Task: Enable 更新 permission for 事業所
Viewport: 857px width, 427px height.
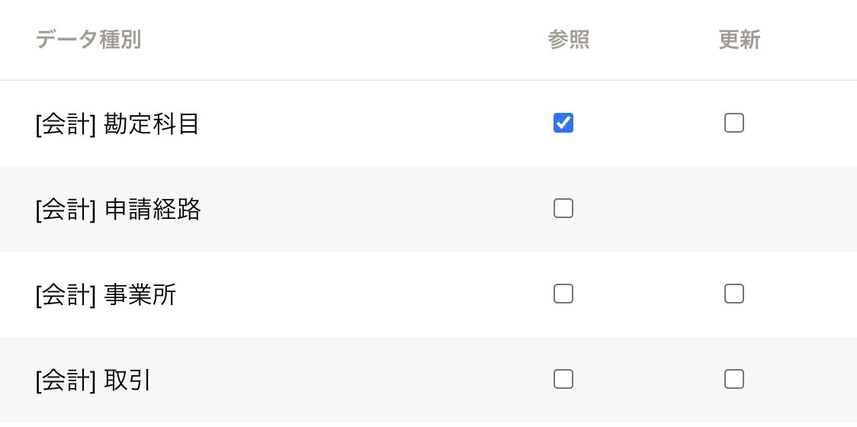Action: pyautogui.click(x=734, y=294)
